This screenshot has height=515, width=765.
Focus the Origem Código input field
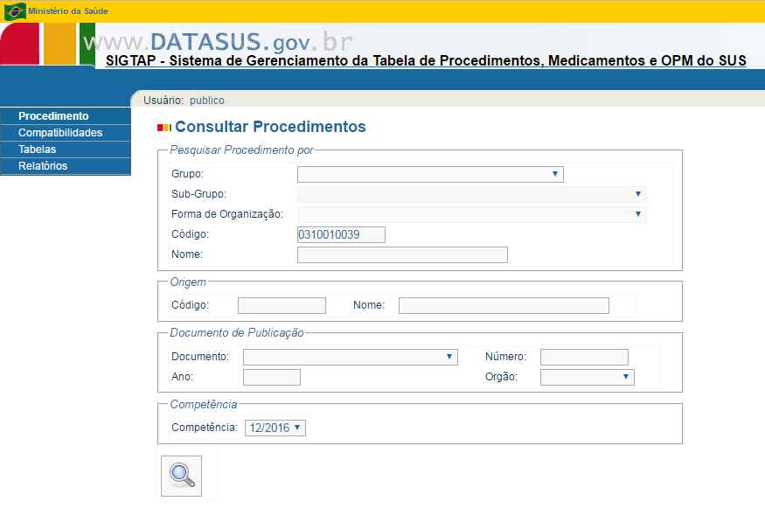[282, 305]
